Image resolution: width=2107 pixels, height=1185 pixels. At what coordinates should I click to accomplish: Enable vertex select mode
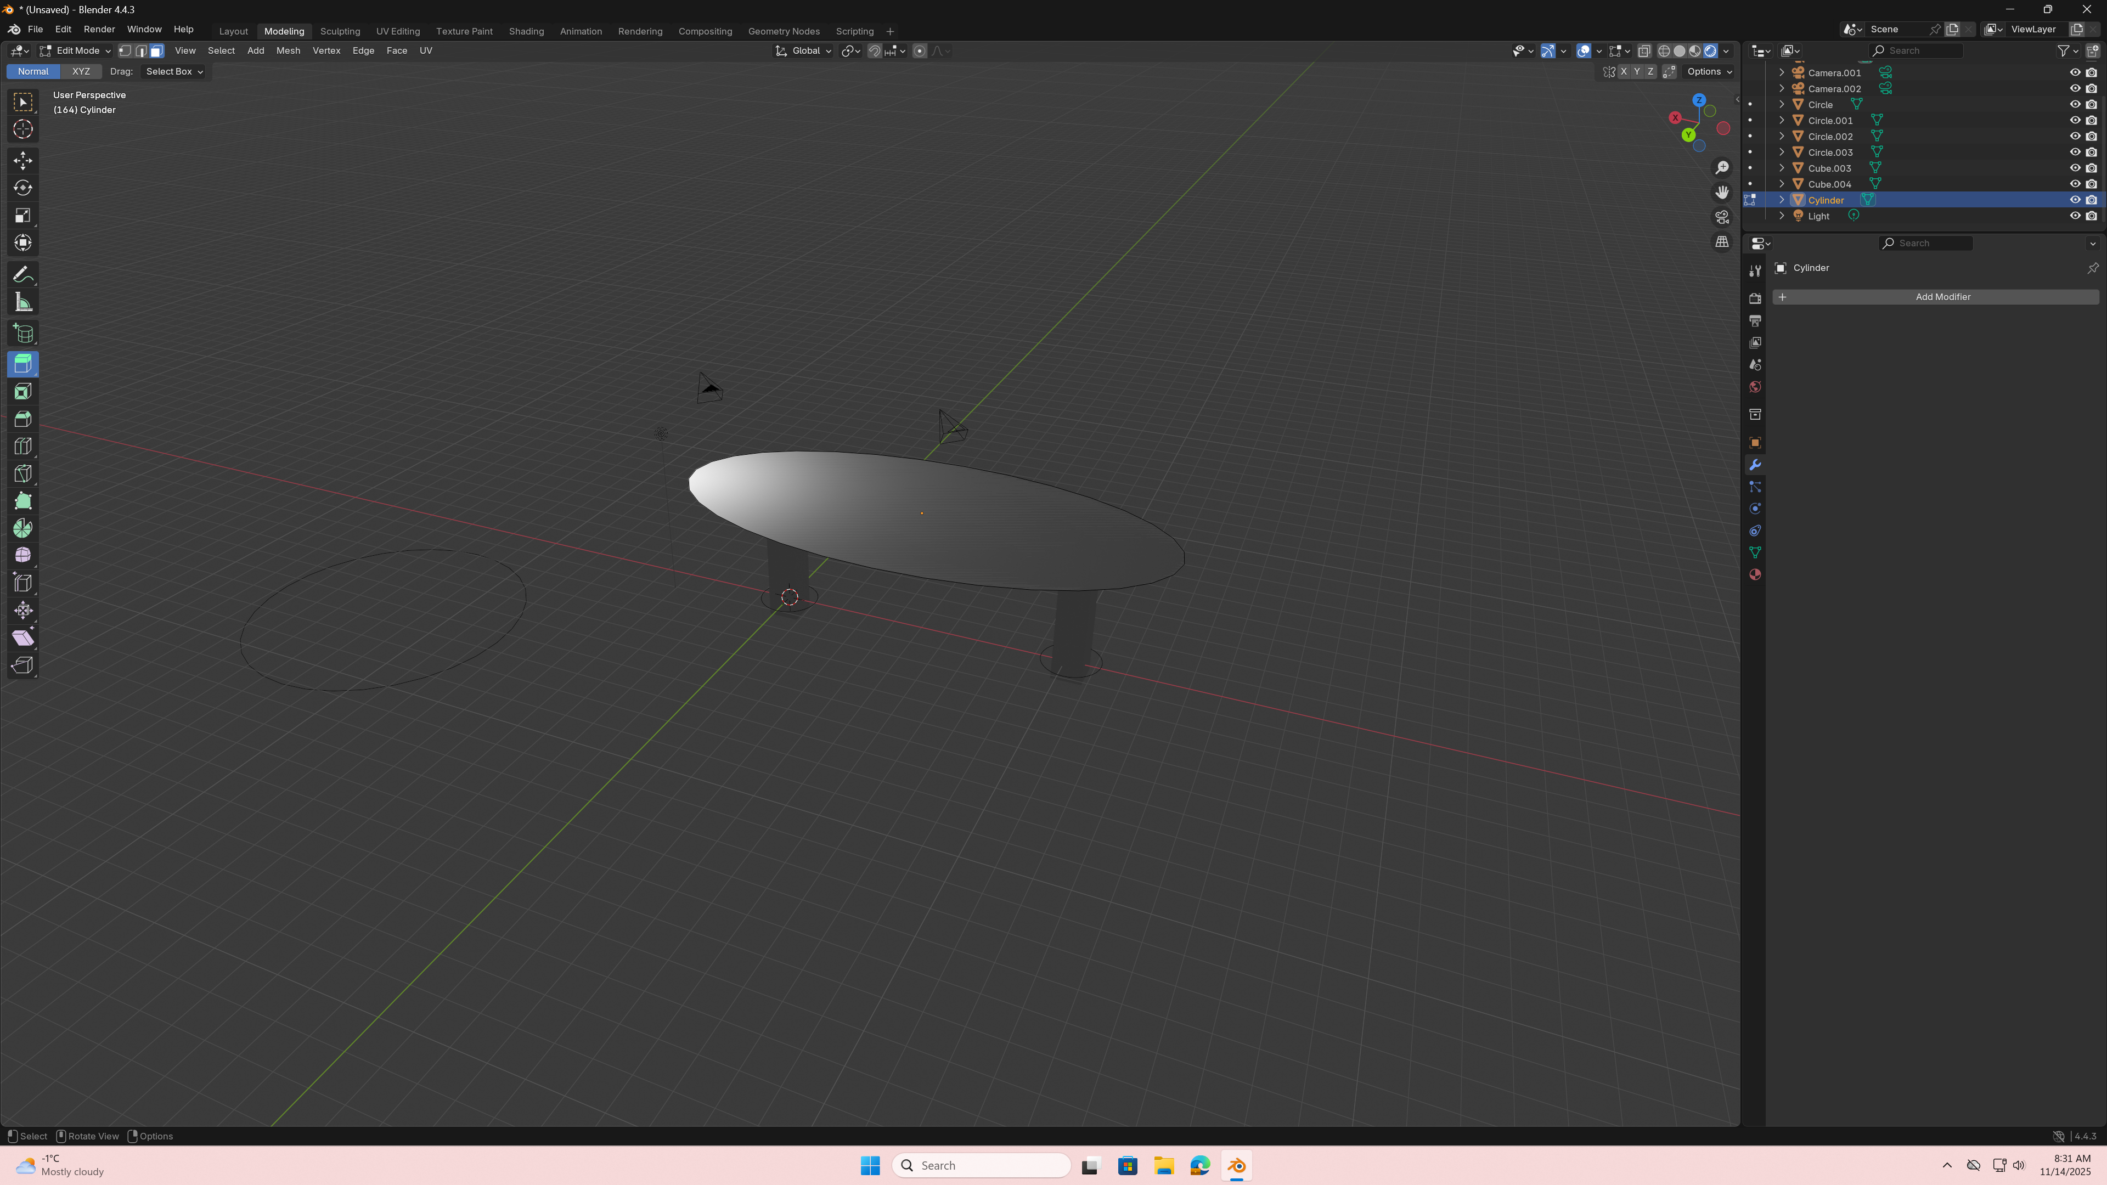point(125,50)
